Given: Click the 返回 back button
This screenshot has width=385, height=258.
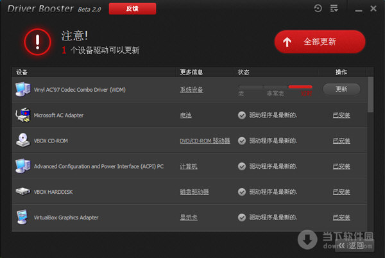Looking at the screenshot, I should coord(355,245).
